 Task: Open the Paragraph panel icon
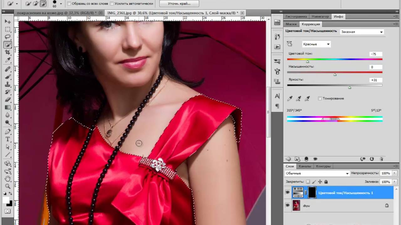tap(277, 106)
